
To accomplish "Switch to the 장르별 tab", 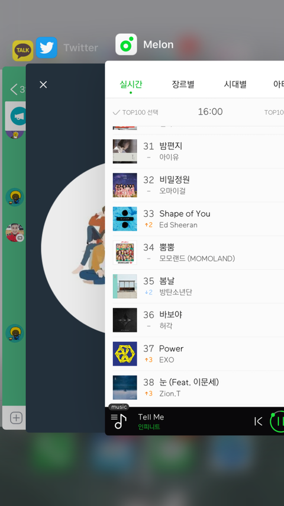I will click(183, 85).
